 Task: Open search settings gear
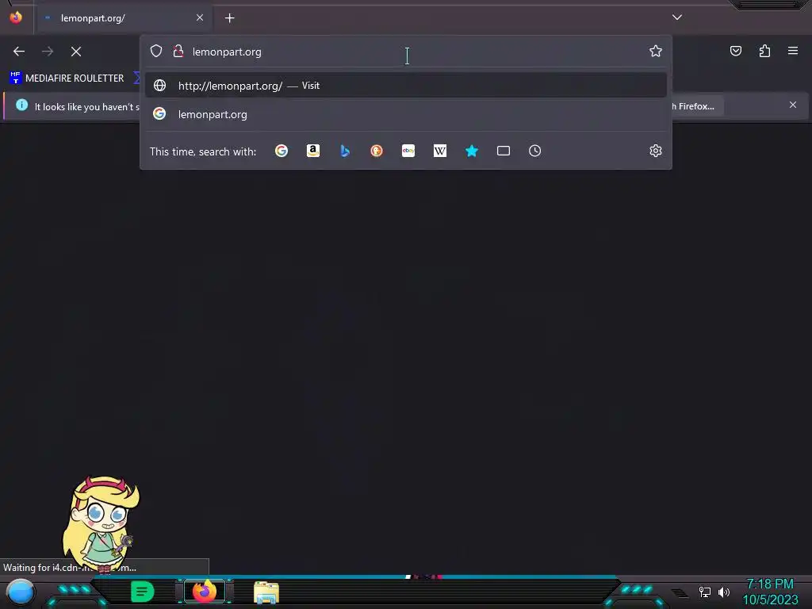656,151
